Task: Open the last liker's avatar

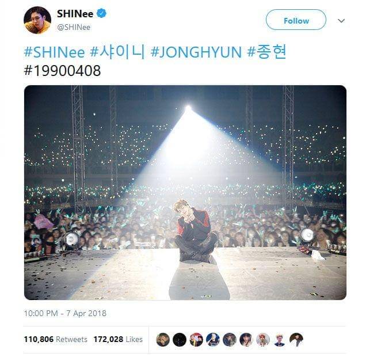Action: coord(296,340)
